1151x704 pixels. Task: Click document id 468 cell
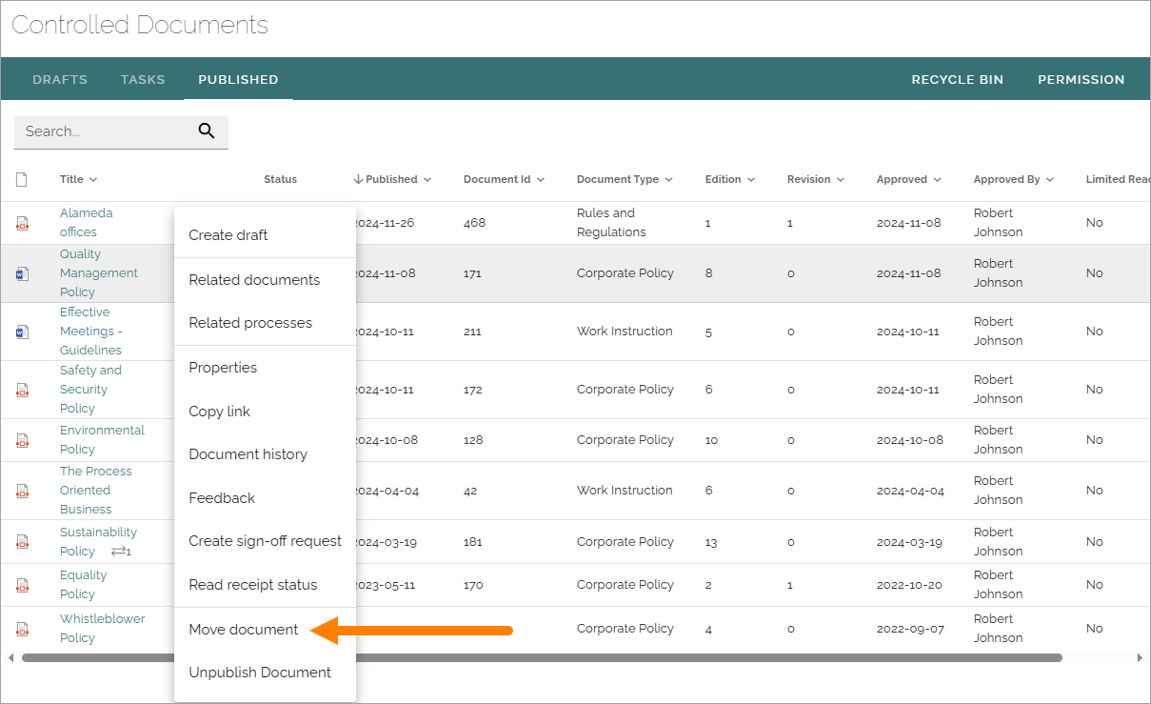tap(474, 223)
